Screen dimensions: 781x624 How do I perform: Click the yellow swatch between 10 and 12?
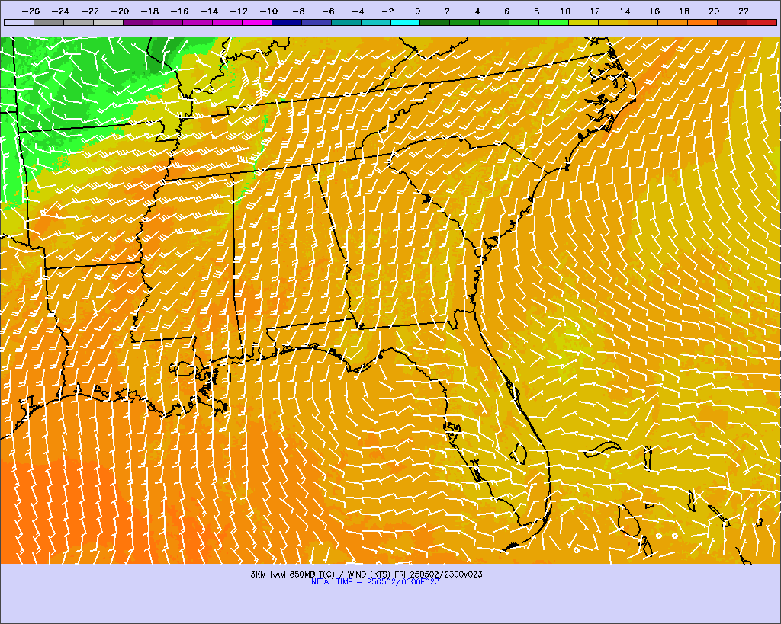point(583,22)
